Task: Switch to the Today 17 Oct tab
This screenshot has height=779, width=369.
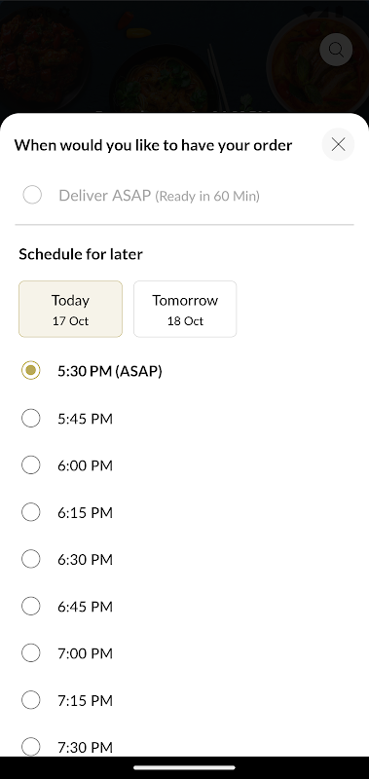Action: [x=70, y=309]
